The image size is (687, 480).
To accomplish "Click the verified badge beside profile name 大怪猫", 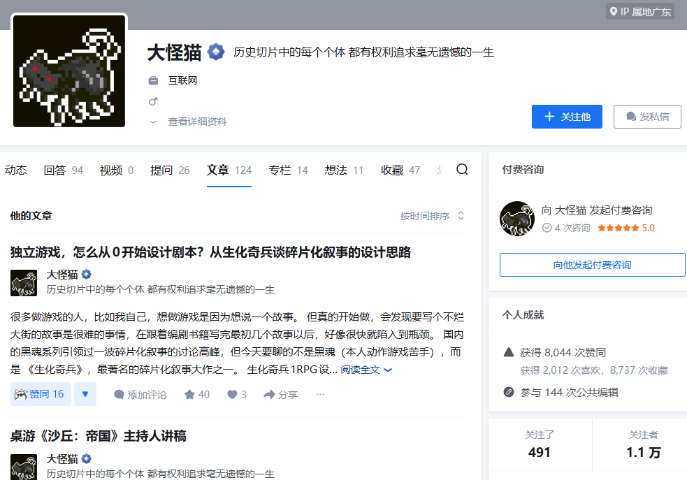I will tap(215, 52).
